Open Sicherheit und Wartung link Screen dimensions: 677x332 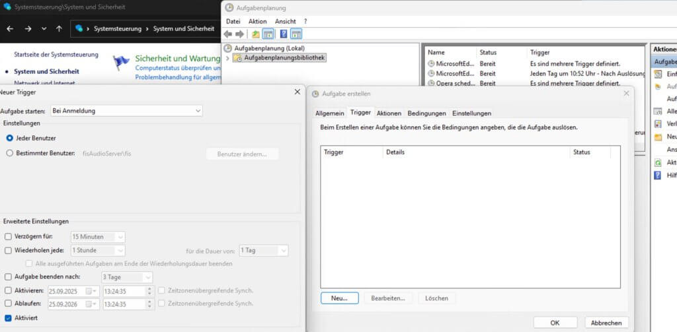point(178,58)
